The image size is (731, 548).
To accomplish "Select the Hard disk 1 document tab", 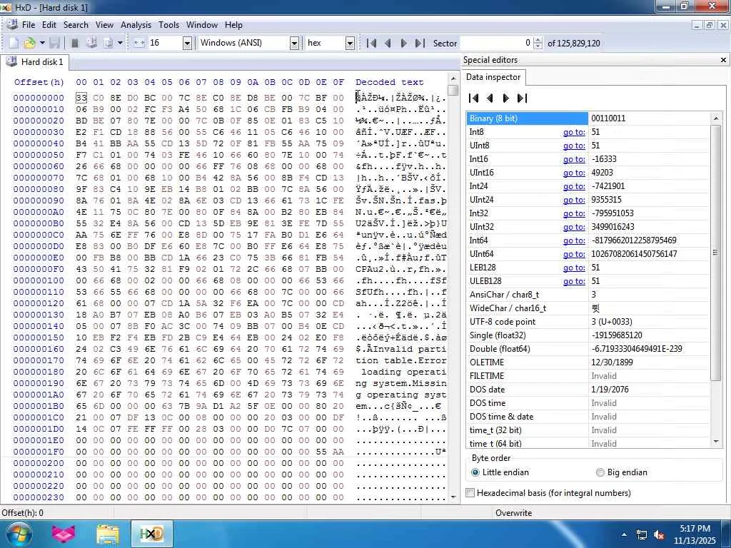I will (x=35, y=62).
